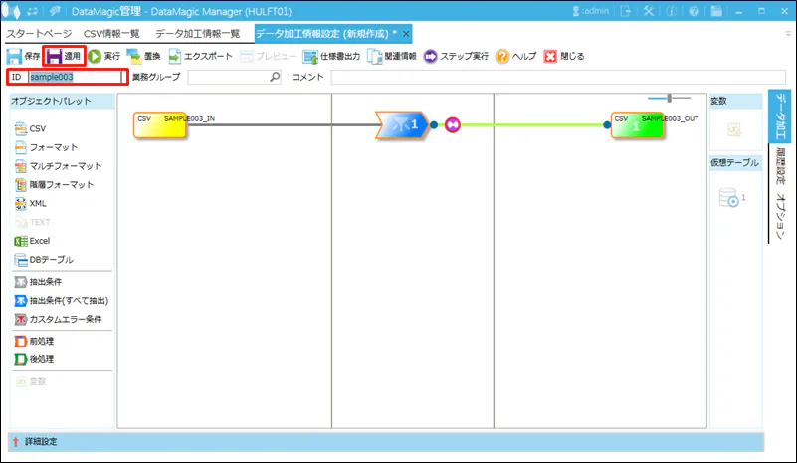Close the データ加工情報設定 tab
This screenshot has width=797, height=463.
pyautogui.click(x=406, y=34)
